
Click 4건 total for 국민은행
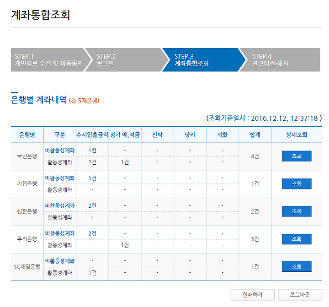click(255, 156)
